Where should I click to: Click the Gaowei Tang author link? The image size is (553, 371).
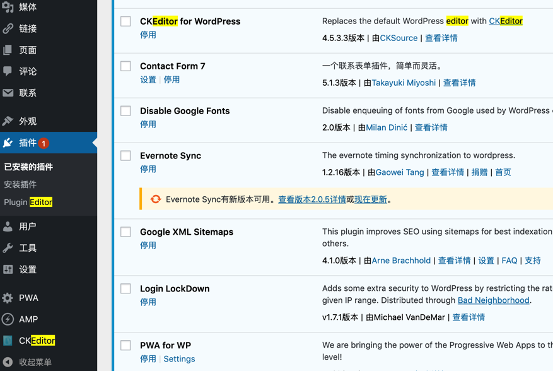click(x=400, y=172)
